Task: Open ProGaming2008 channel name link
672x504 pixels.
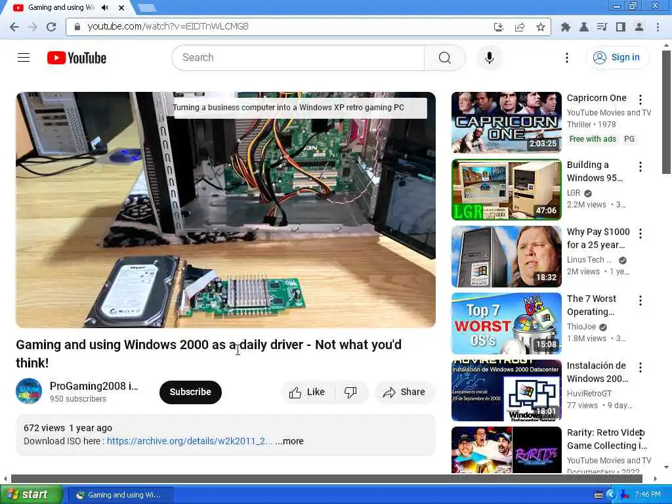Action: point(94,386)
